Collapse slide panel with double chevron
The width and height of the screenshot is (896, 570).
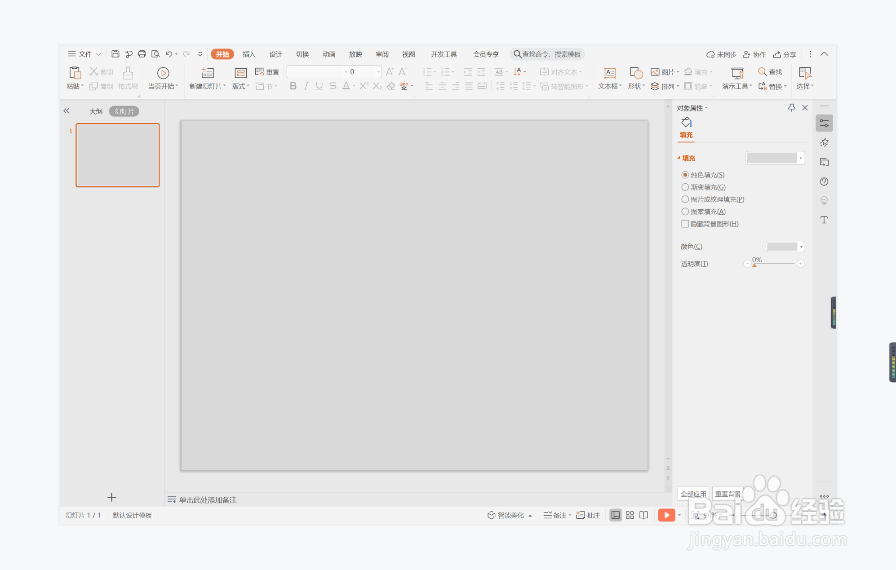click(67, 111)
